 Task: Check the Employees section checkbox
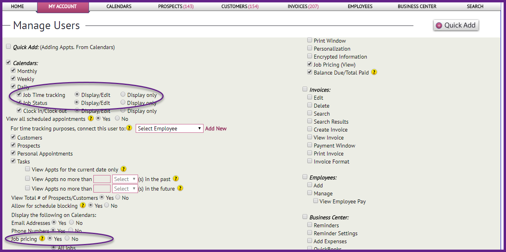coord(305,177)
